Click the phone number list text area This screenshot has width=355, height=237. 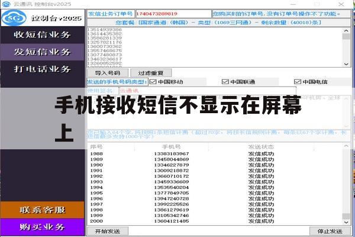pyautogui.click(x=215, y=47)
